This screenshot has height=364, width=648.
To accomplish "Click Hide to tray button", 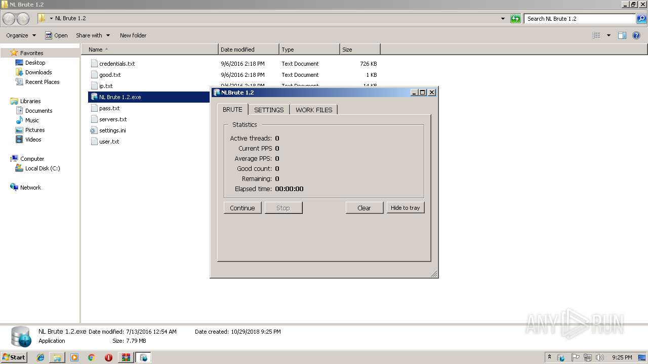I will [406, 208].
